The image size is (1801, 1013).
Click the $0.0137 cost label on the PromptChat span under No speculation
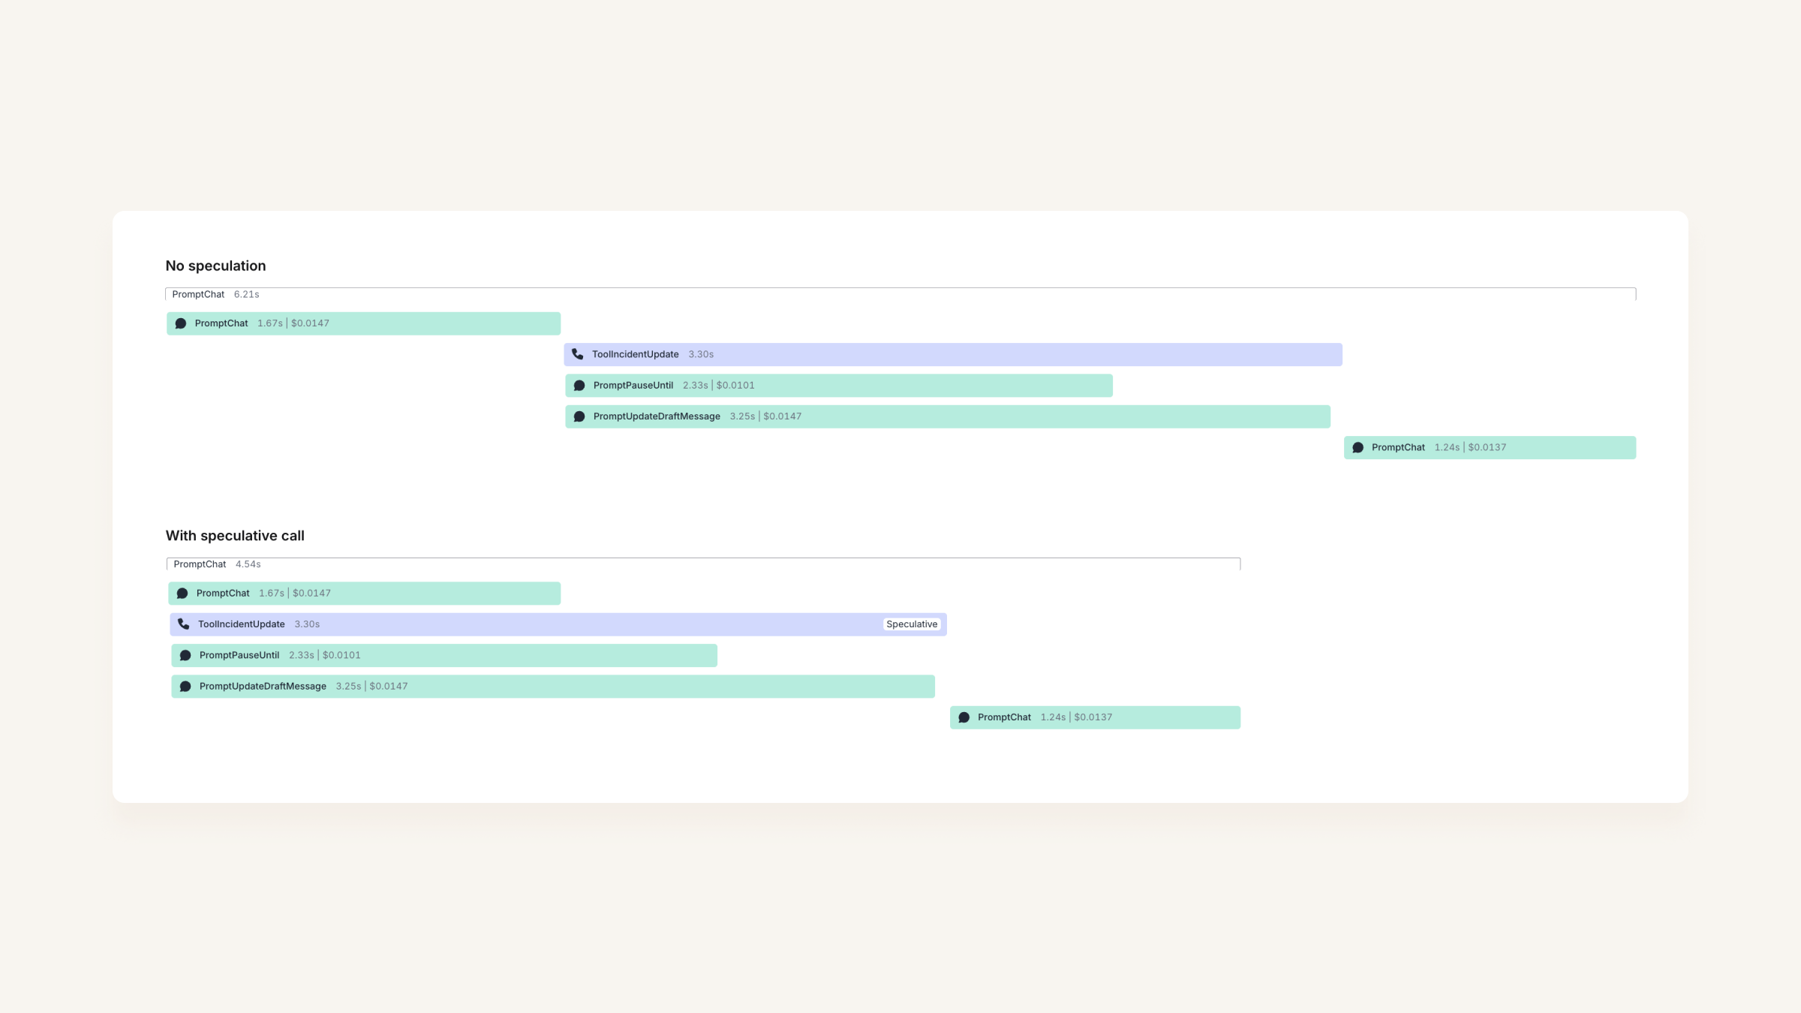coord(1487,447)
